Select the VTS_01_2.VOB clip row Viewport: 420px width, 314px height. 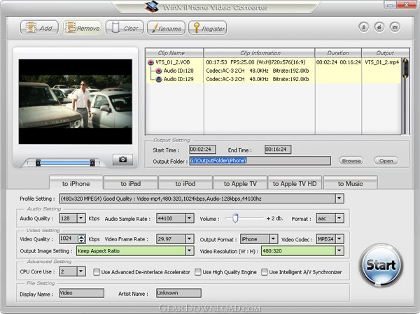pos(273,62)
